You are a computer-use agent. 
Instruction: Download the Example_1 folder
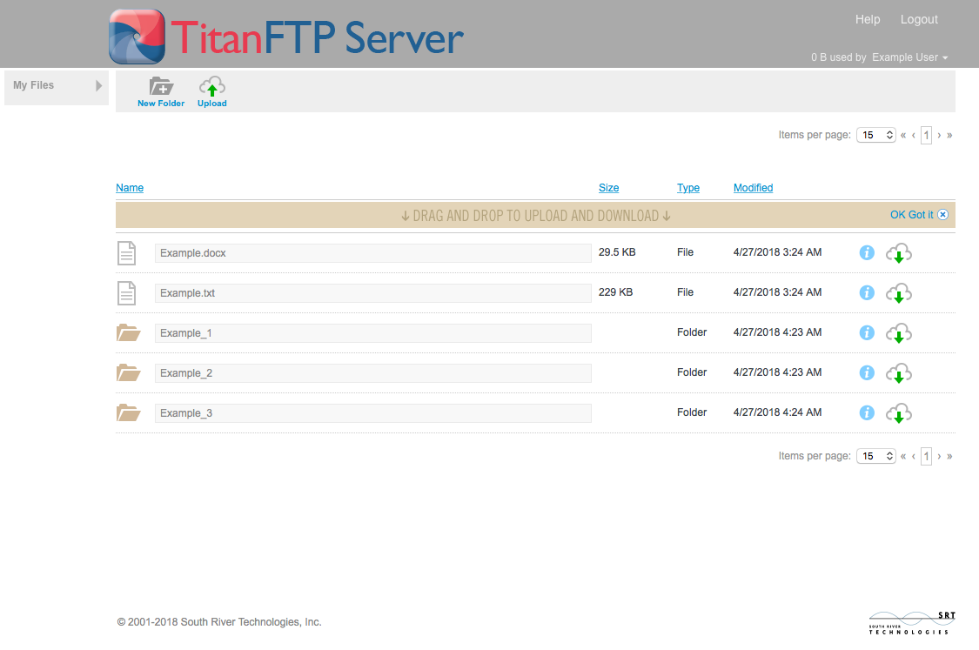pos(899,333)
